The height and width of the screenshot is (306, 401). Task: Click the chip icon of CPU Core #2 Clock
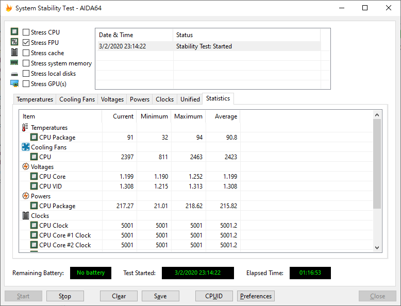click(34, 245)
